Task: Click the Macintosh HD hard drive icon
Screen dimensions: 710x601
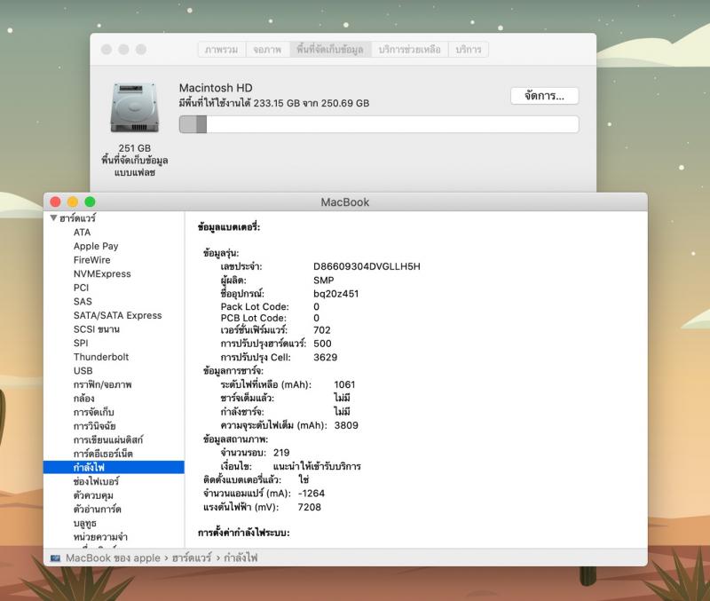Action: point(134,109)
